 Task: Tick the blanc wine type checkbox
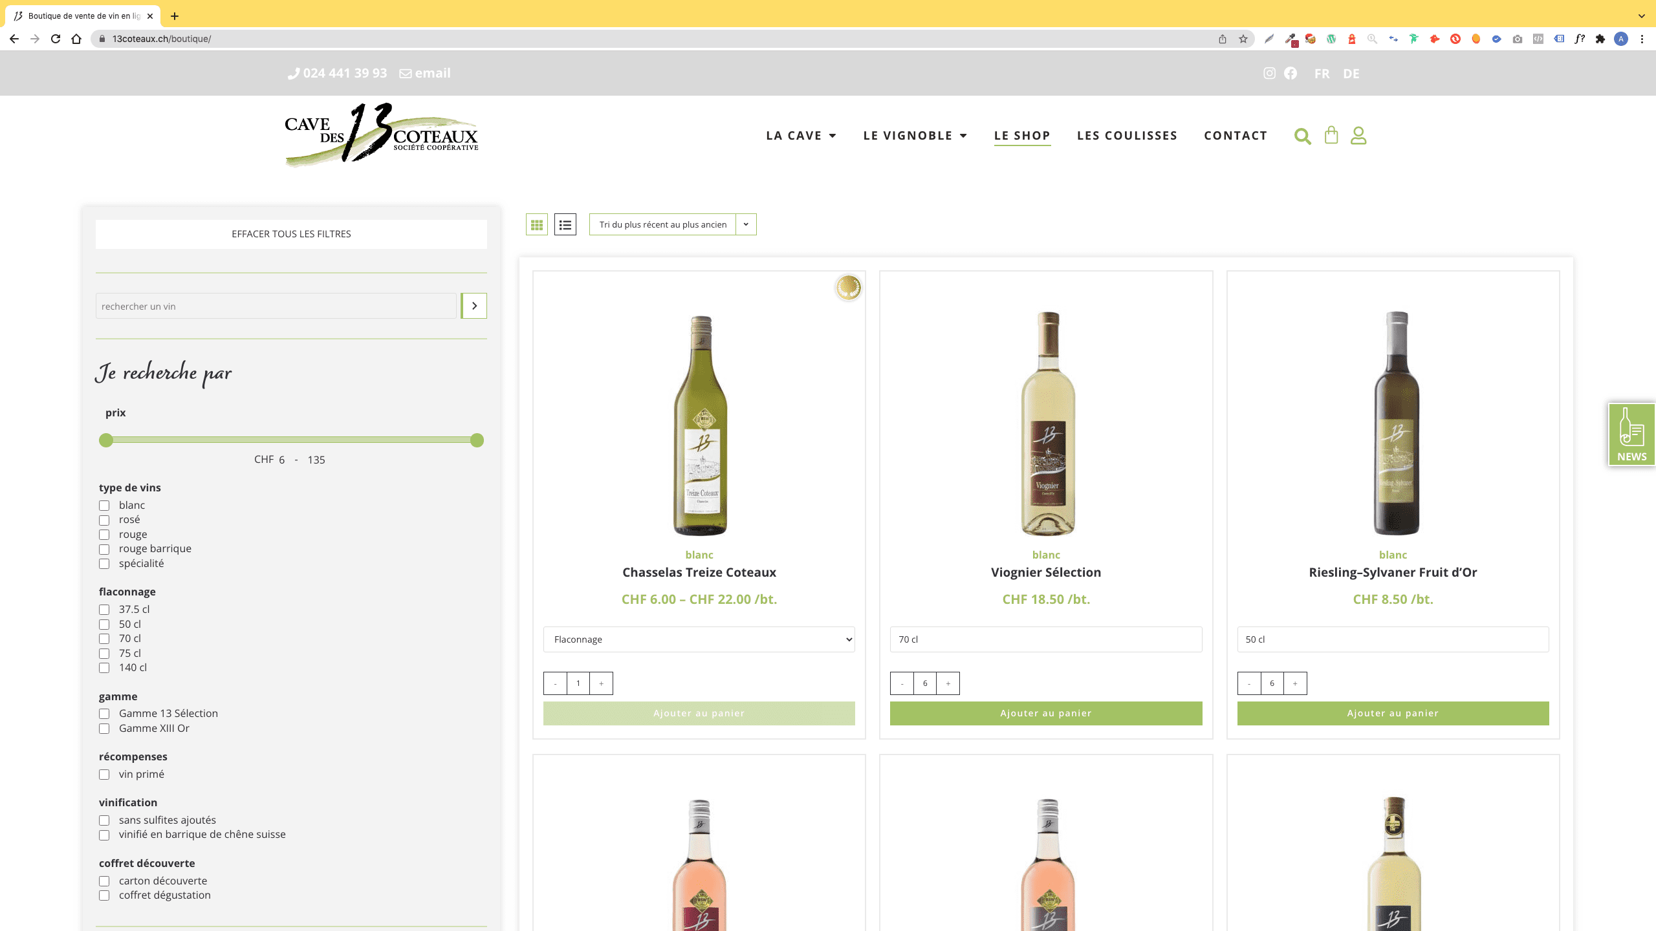click(x=104, y=506)
